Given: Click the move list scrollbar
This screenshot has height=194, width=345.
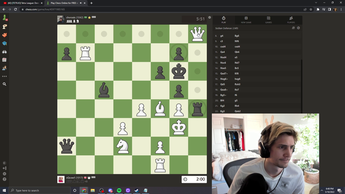Looking at the screenshot, I should tap(301, 86).
